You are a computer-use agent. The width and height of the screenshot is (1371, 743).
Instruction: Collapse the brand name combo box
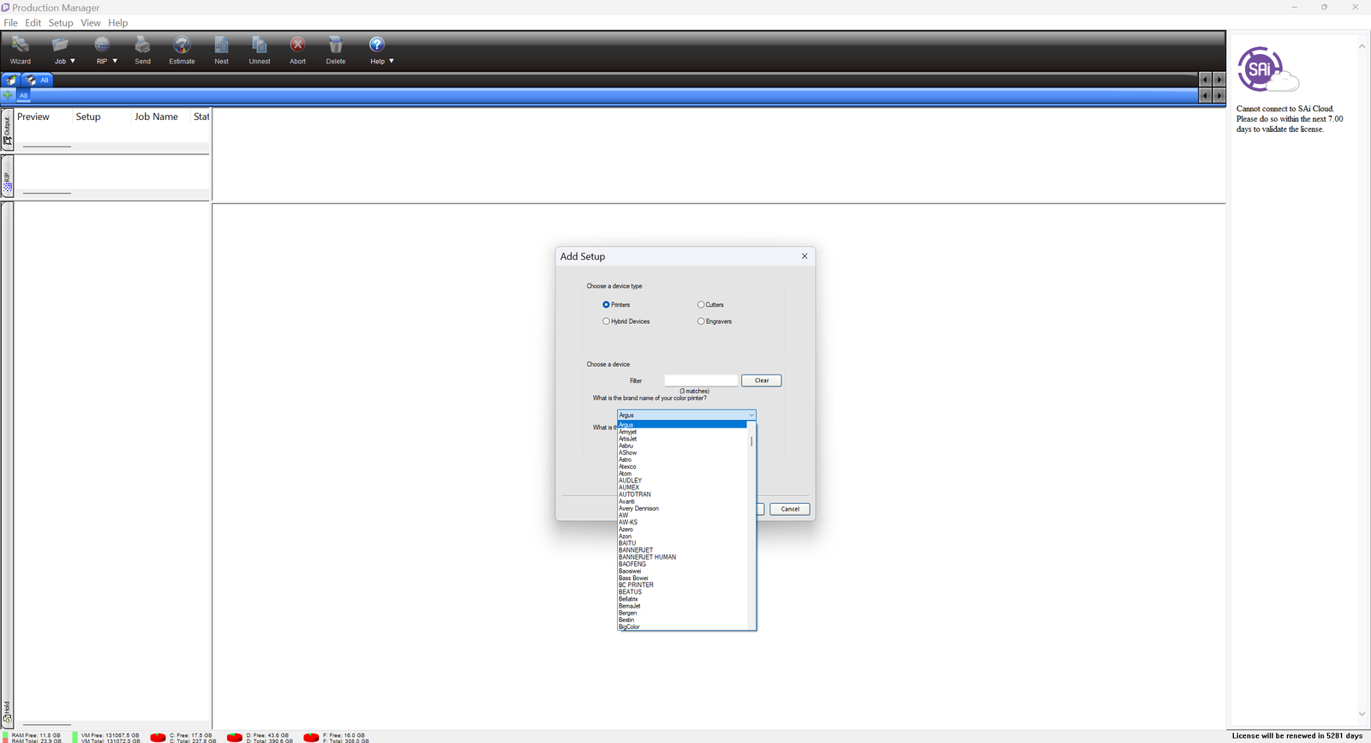pyautogui.click(x=751, y=415)
